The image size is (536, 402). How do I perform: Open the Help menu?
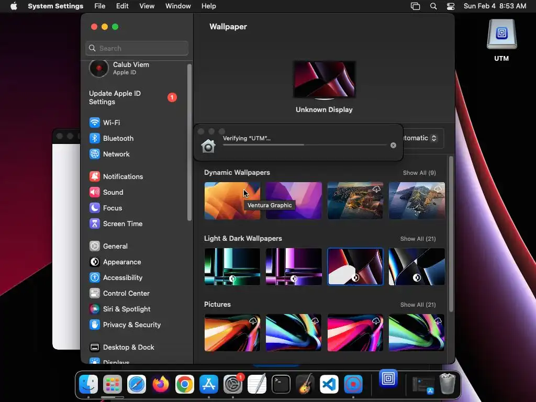click(x=208, y=6)
